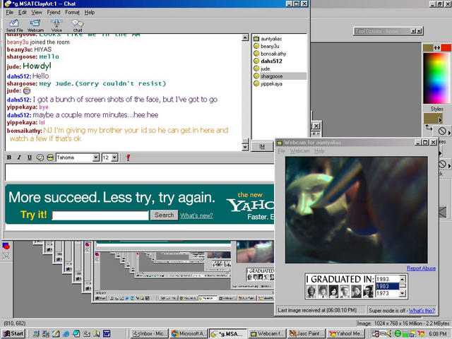
Task: Pick a color from the rainbow color picker
Action: point(436,78)
